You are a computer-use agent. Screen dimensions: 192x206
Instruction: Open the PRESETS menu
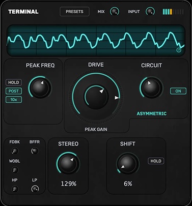click(74, 12)
